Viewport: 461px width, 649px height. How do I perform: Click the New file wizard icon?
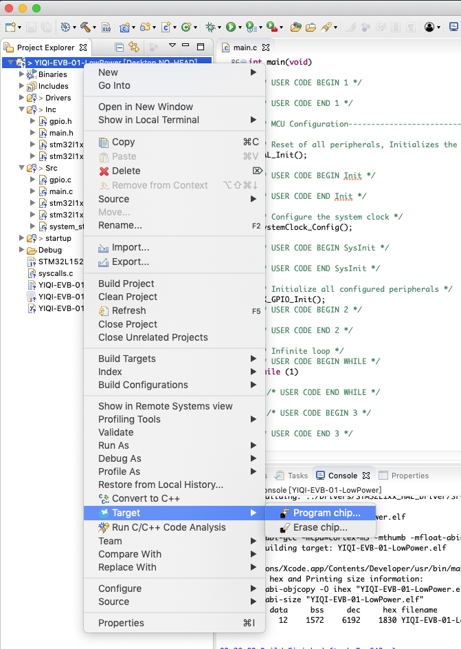pos(11,28)
